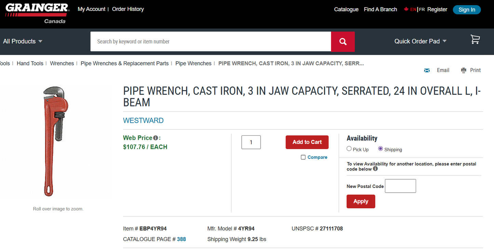Screen dimensions: 494x252
Task: Click the Apply postal code button
Action: [361, 202]
